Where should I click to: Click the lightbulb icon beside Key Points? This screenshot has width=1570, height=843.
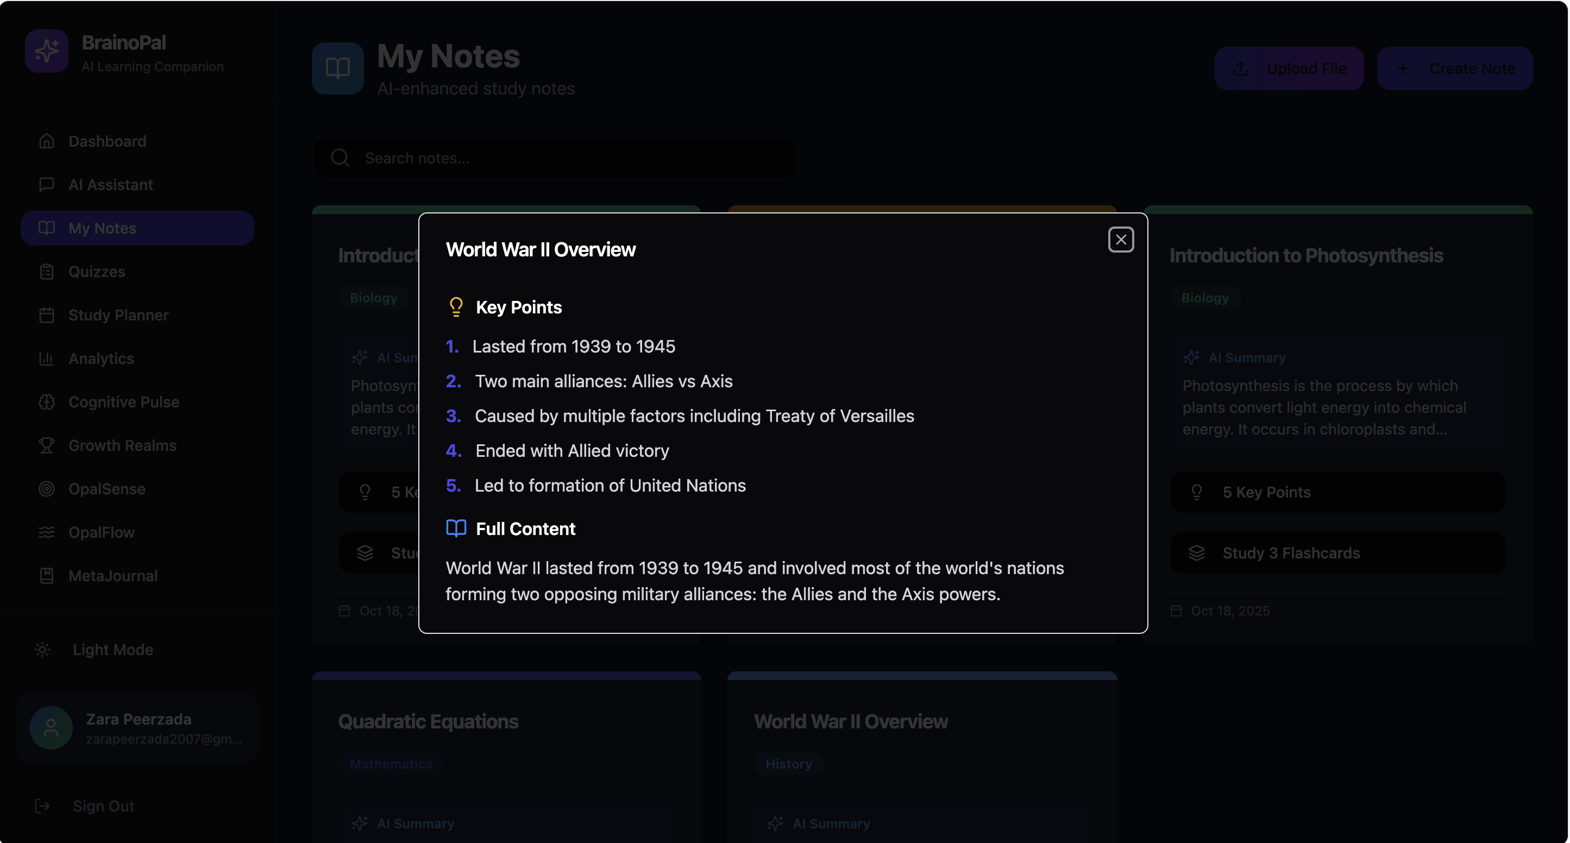(456, 306)
